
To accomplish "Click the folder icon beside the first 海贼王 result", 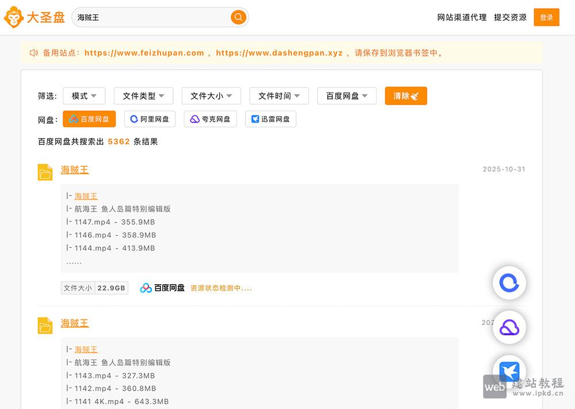I will tap(45, 171).
